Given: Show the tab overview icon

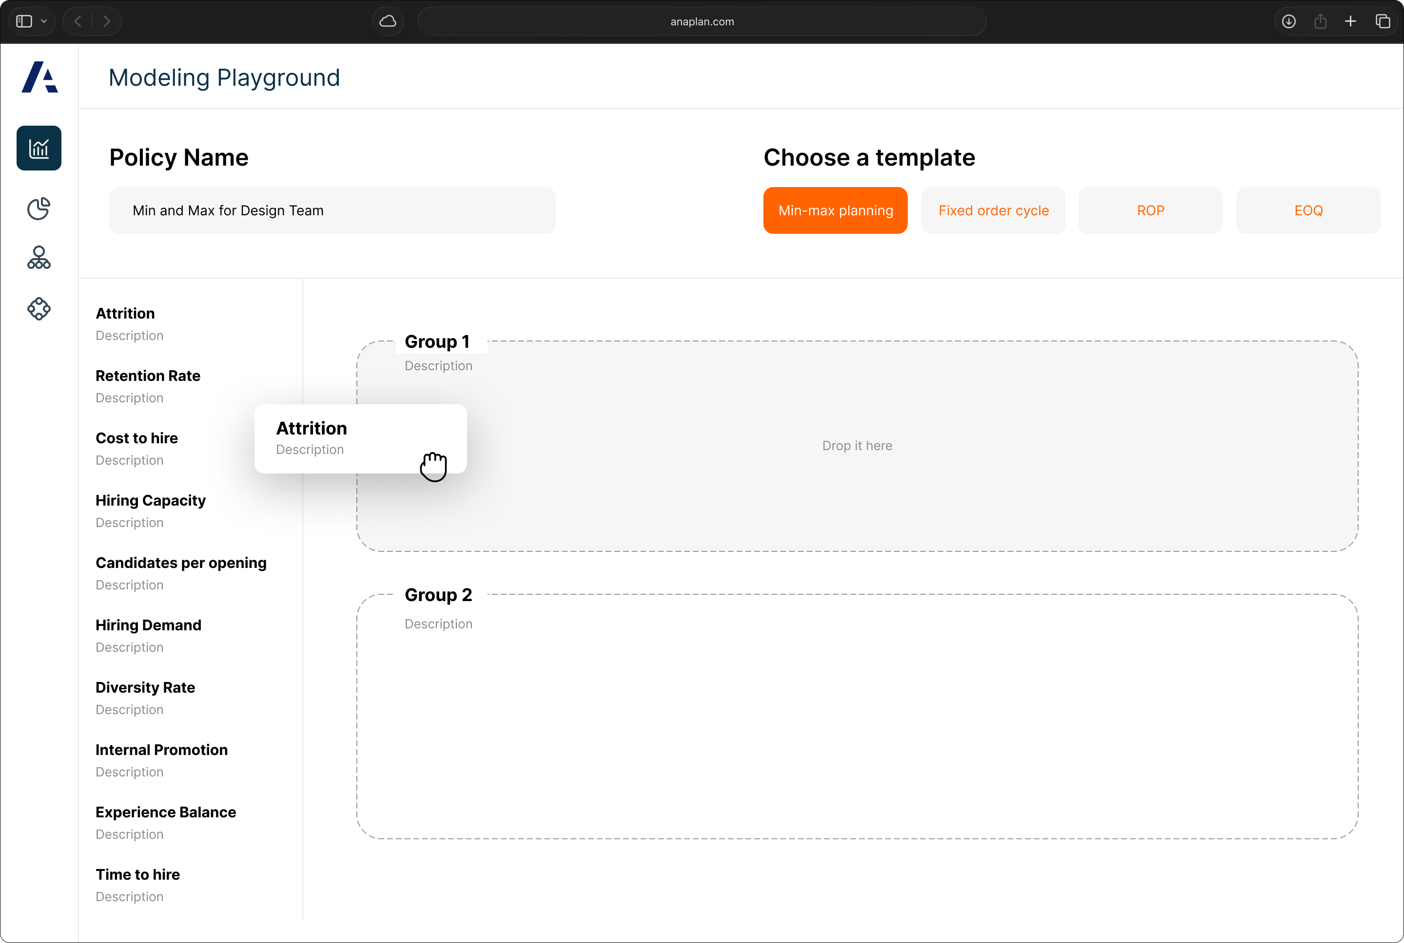Looking at the screenshot, I should pos(1383,21).
